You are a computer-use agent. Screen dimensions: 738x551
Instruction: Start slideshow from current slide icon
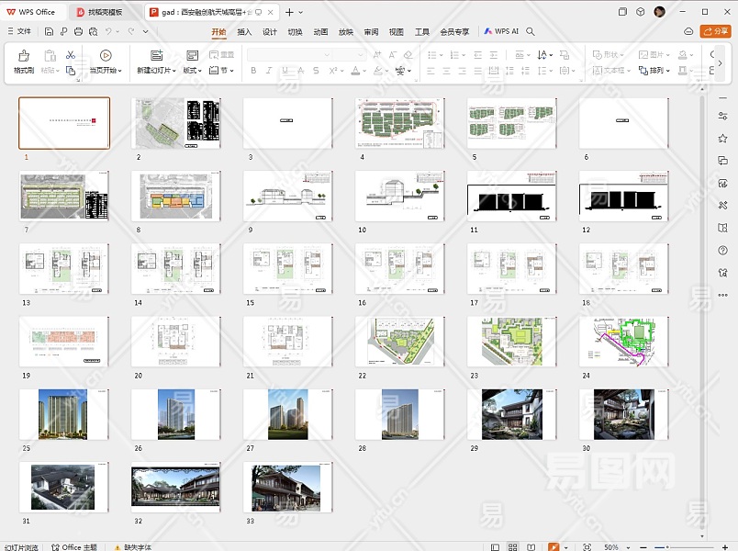[106, 56]
